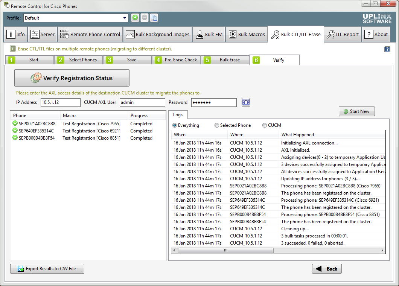Open the Logs tab

178,115
